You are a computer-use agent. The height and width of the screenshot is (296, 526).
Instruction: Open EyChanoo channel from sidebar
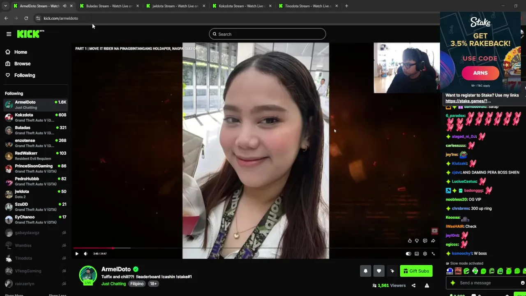[35, 219]
